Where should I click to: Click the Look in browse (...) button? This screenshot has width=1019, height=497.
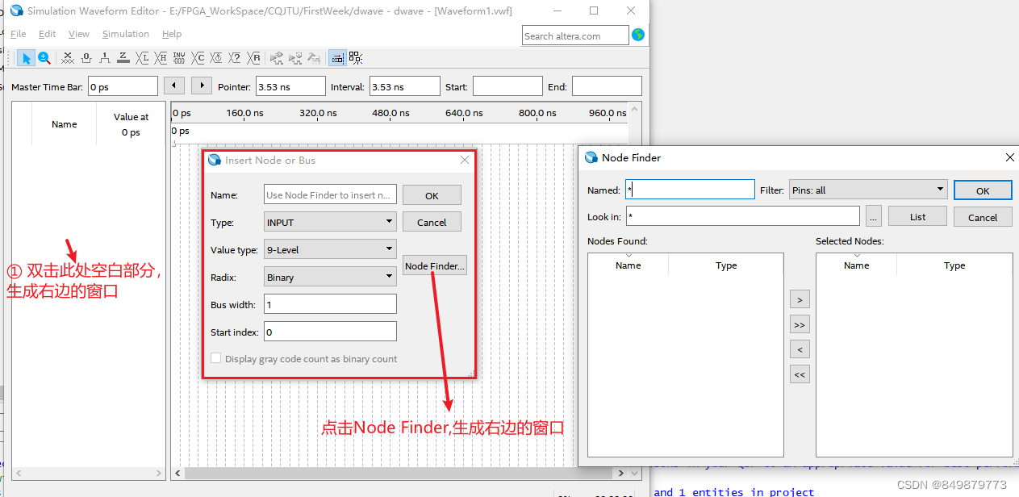(874, 216)
